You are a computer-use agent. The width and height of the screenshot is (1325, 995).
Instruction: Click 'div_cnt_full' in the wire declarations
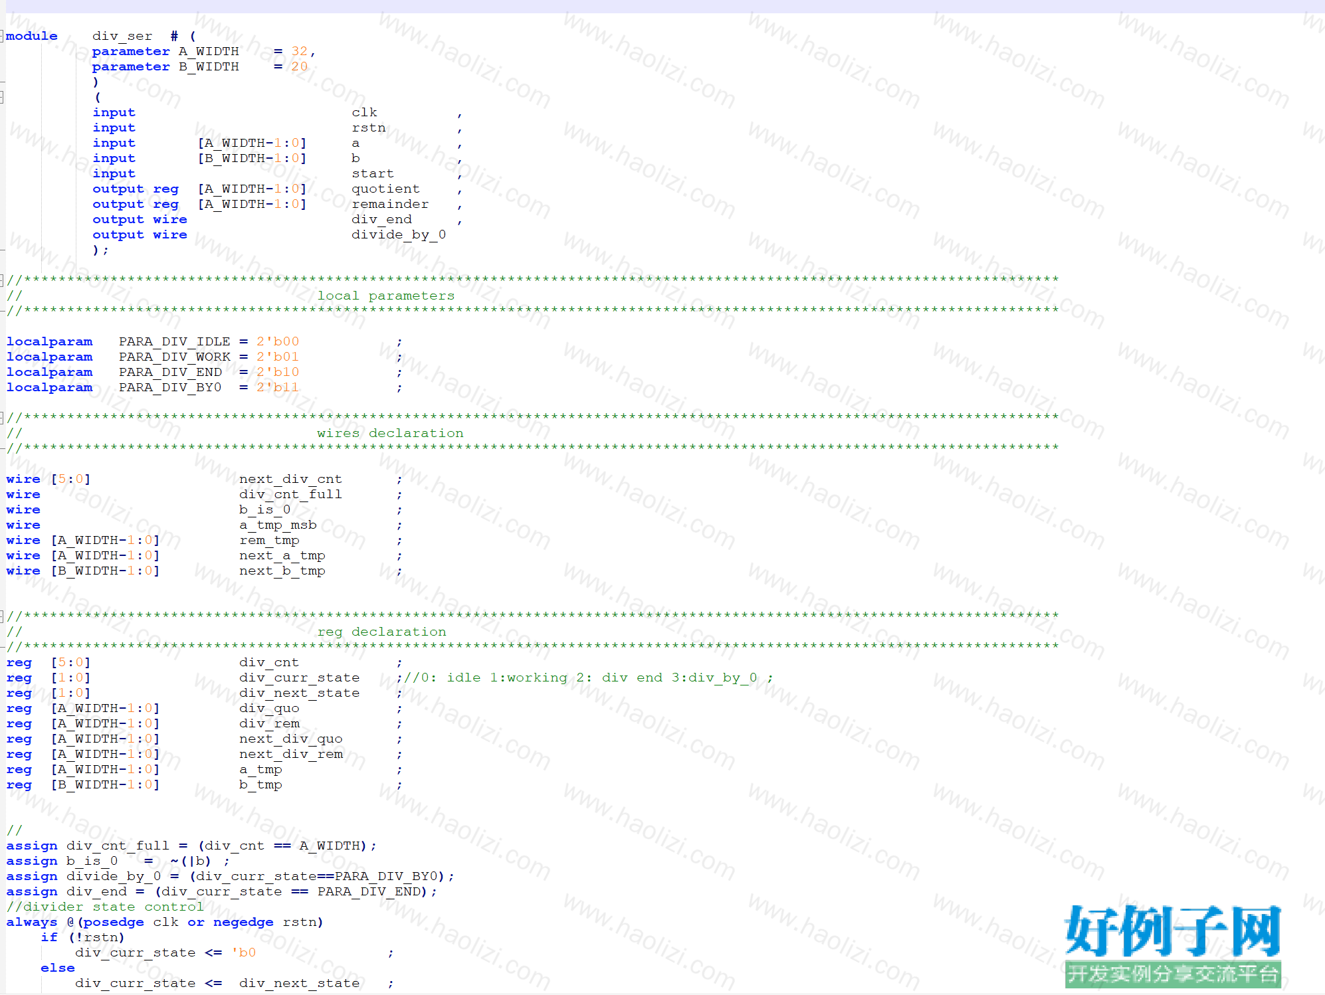[291, 494]
